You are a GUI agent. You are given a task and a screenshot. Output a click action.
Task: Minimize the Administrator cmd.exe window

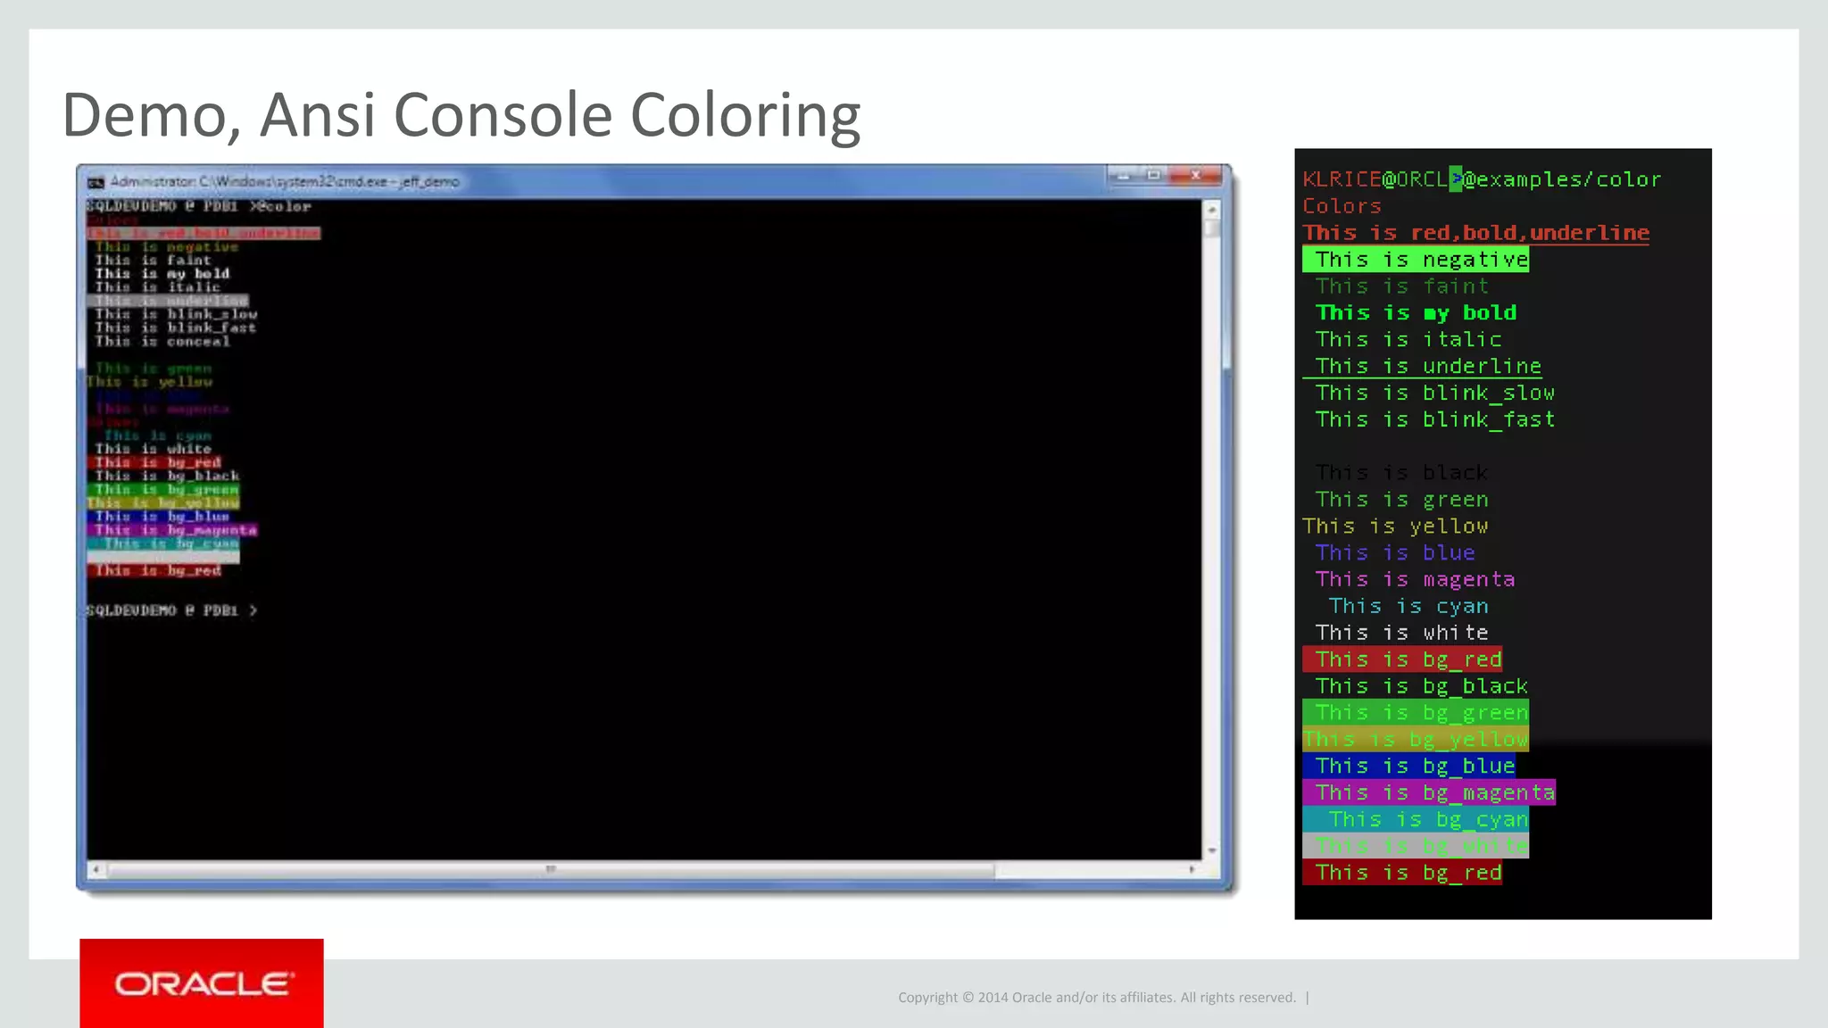click(1124, 176)
